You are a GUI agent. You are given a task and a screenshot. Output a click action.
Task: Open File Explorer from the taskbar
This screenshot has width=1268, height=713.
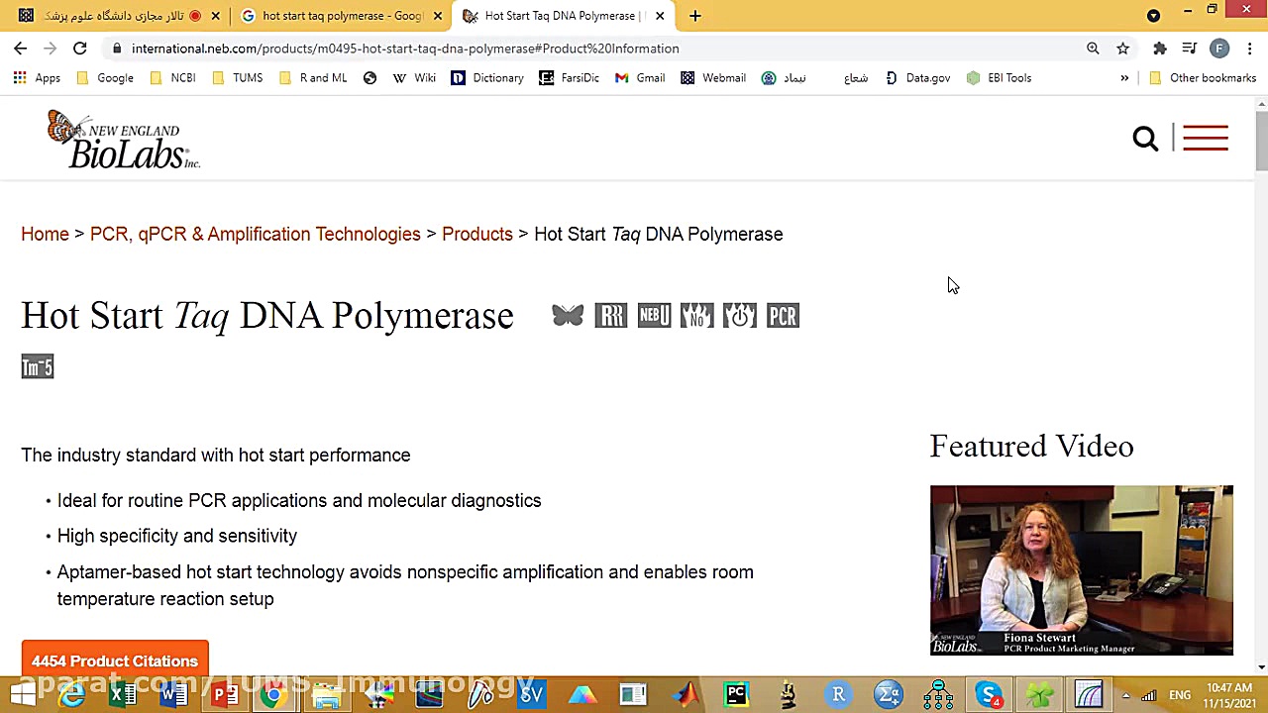click(x=327, y=695)
